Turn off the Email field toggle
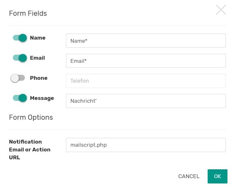The height and width of the screenshot is (191, 235). coord(19,58)
